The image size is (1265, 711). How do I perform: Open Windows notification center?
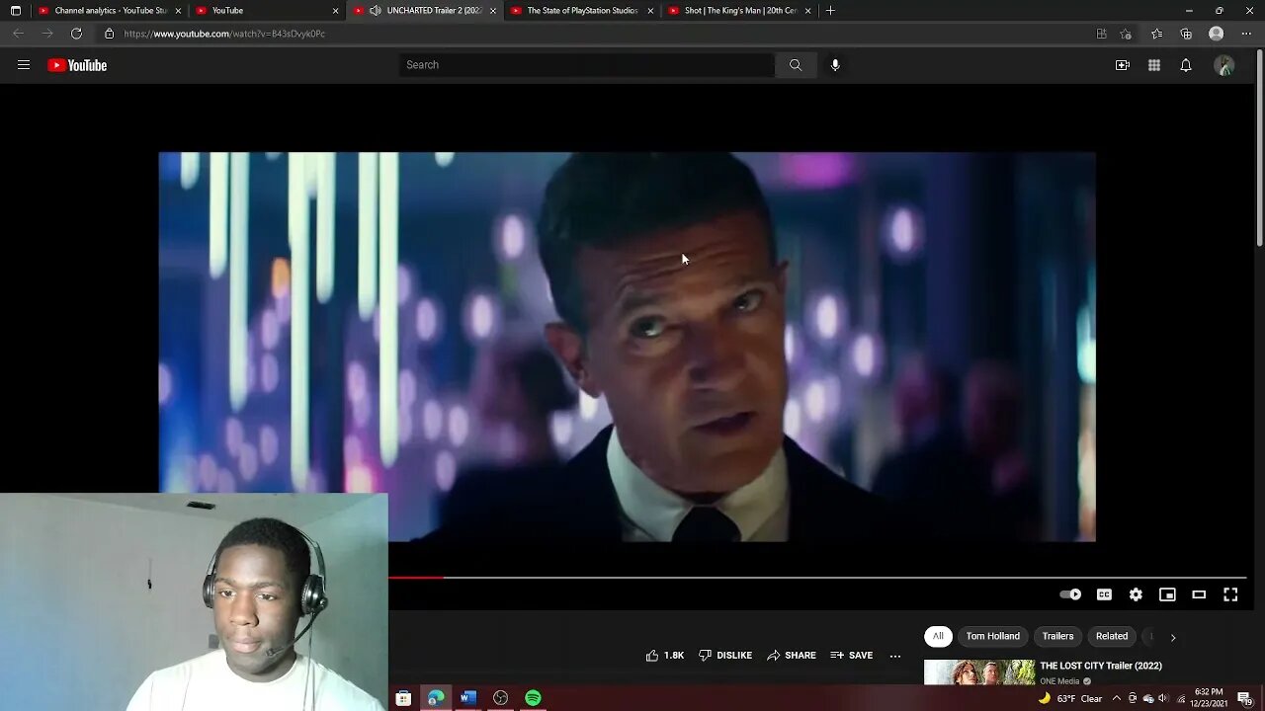tap(1244, 698)
